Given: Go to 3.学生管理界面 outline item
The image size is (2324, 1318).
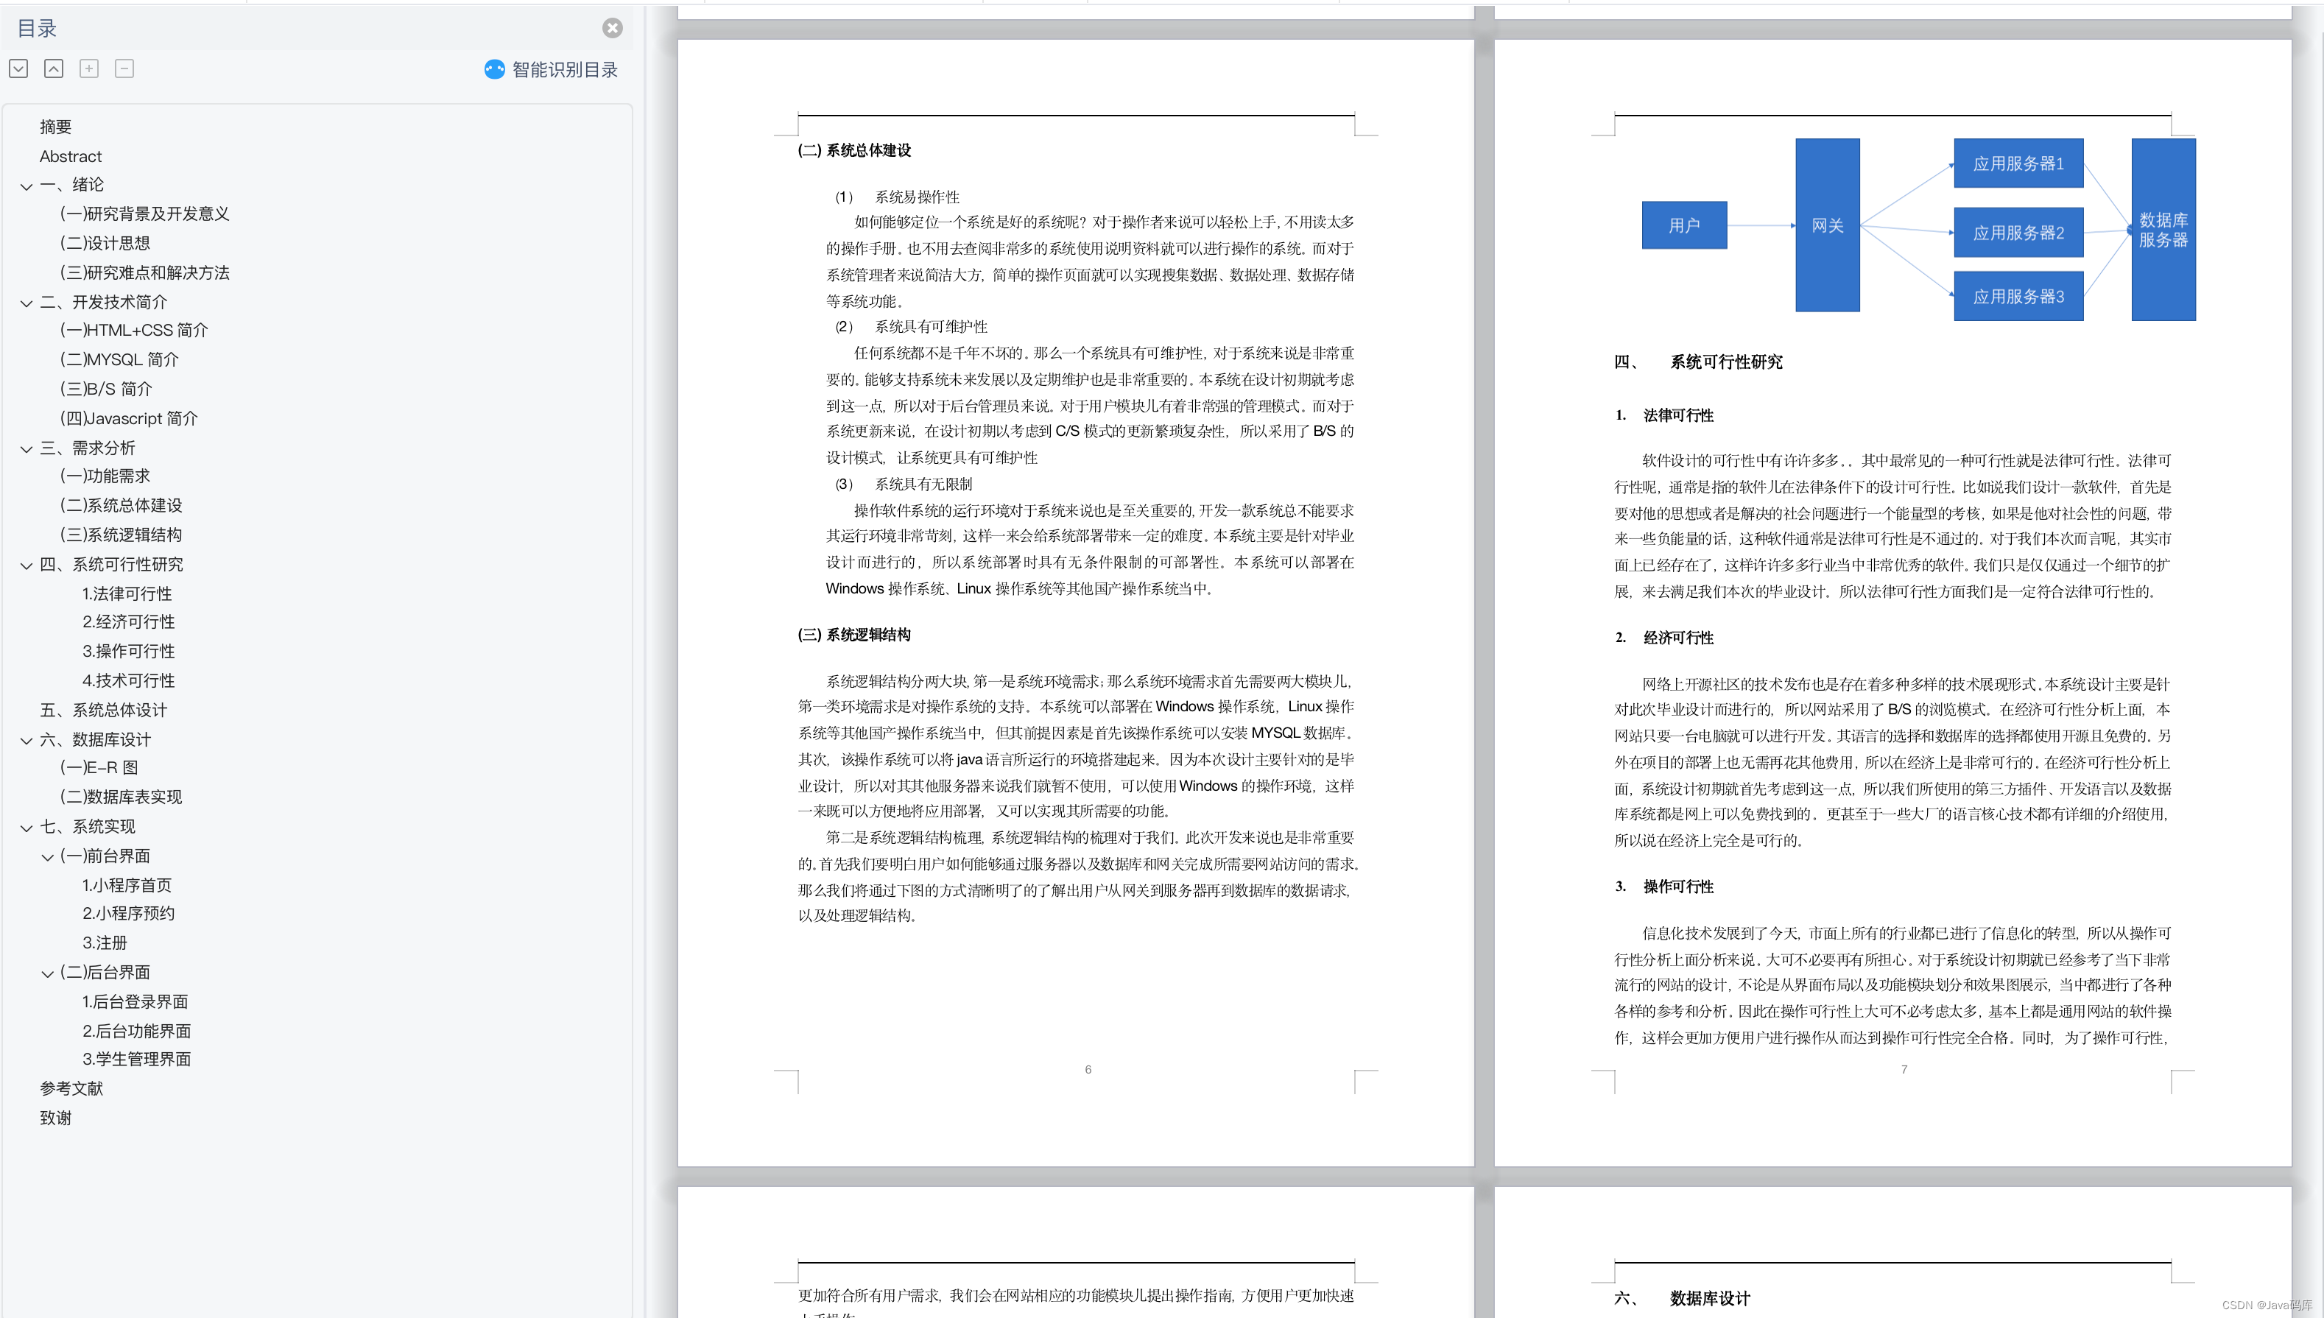Looking at the screenshot, I should pos(137,1059).
